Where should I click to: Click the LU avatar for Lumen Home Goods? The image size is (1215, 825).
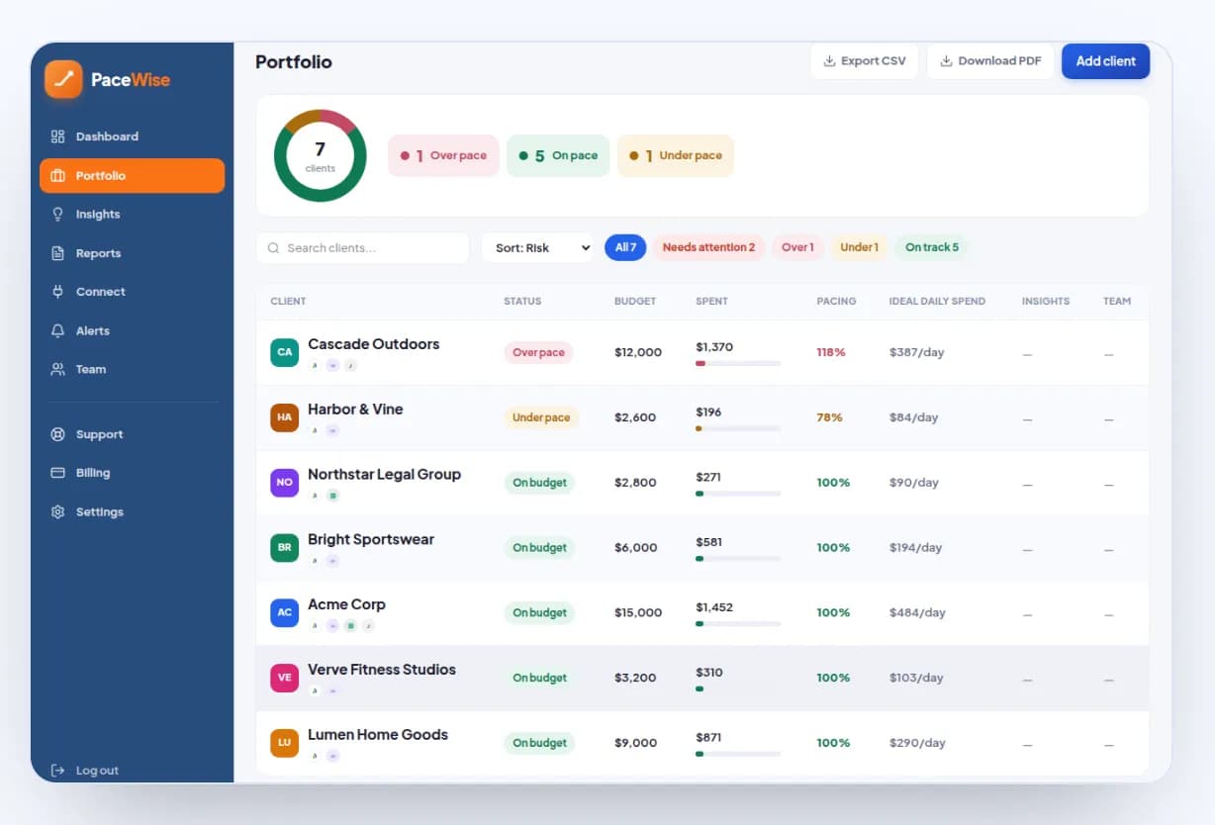(285, 743)
